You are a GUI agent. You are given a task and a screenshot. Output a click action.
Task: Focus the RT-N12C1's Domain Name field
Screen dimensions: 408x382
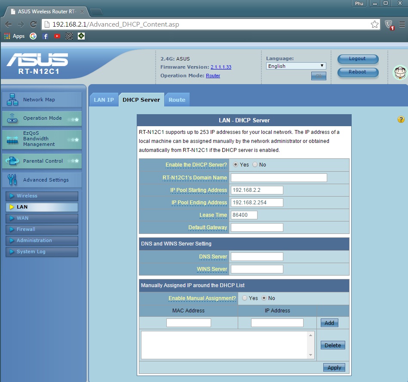tap(279, 178)
